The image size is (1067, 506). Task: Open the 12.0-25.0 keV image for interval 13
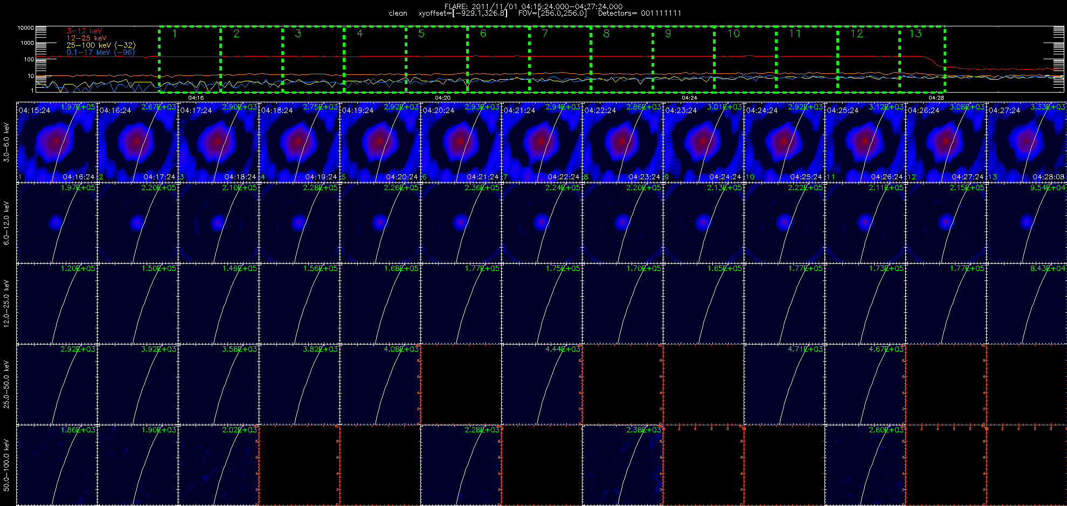coord(1027,303)
